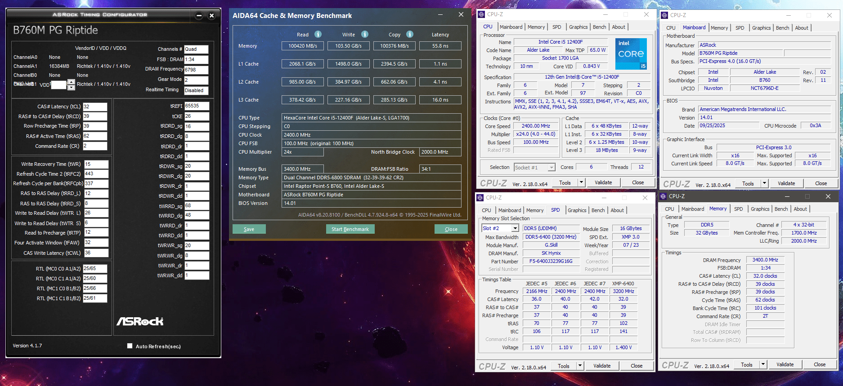
Task: Click the Write info icon in AIDA64
Action: click(365, 34)
